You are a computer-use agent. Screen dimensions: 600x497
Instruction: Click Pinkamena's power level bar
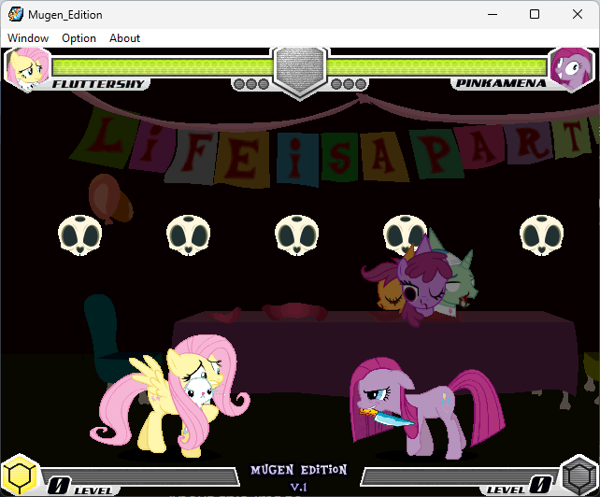point(460,476)
